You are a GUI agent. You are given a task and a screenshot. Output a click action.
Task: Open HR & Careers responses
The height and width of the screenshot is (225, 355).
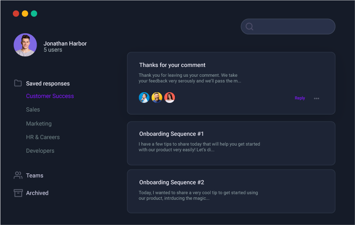coord(43,137)
